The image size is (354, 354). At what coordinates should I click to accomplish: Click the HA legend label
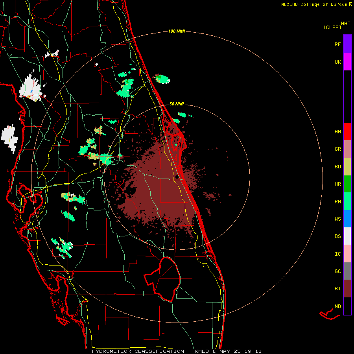tap(337, 131)
